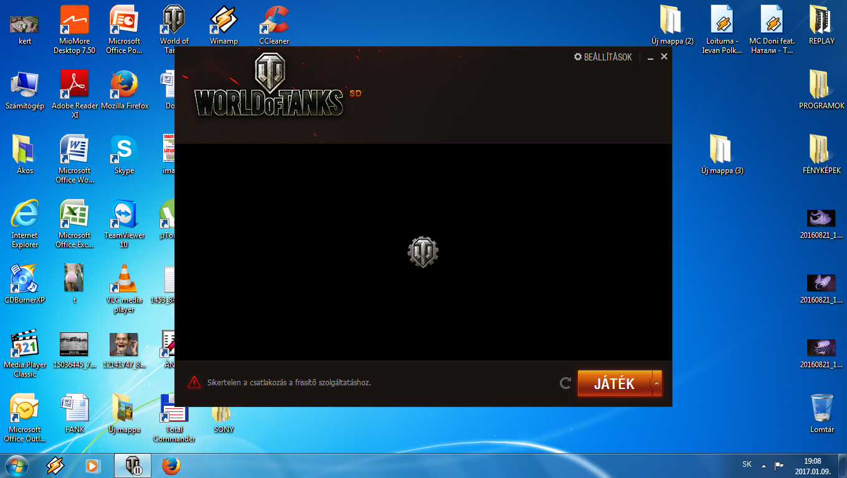
Task: Select the REPLAY folder icon
Action: 821,26
